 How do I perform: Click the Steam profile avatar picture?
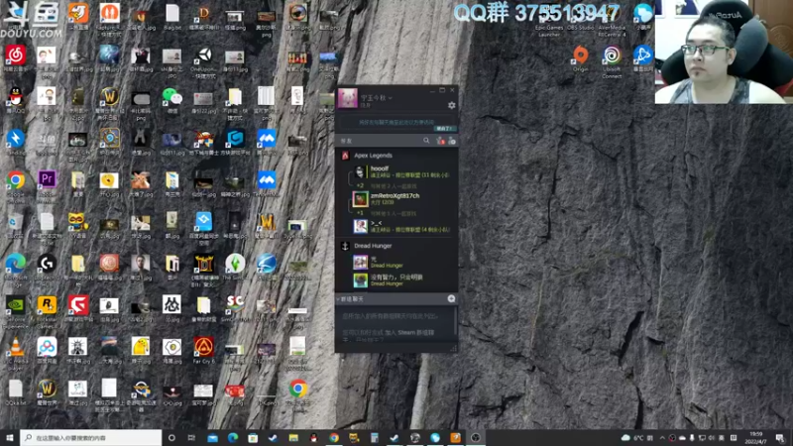click(x=348, y=98)
